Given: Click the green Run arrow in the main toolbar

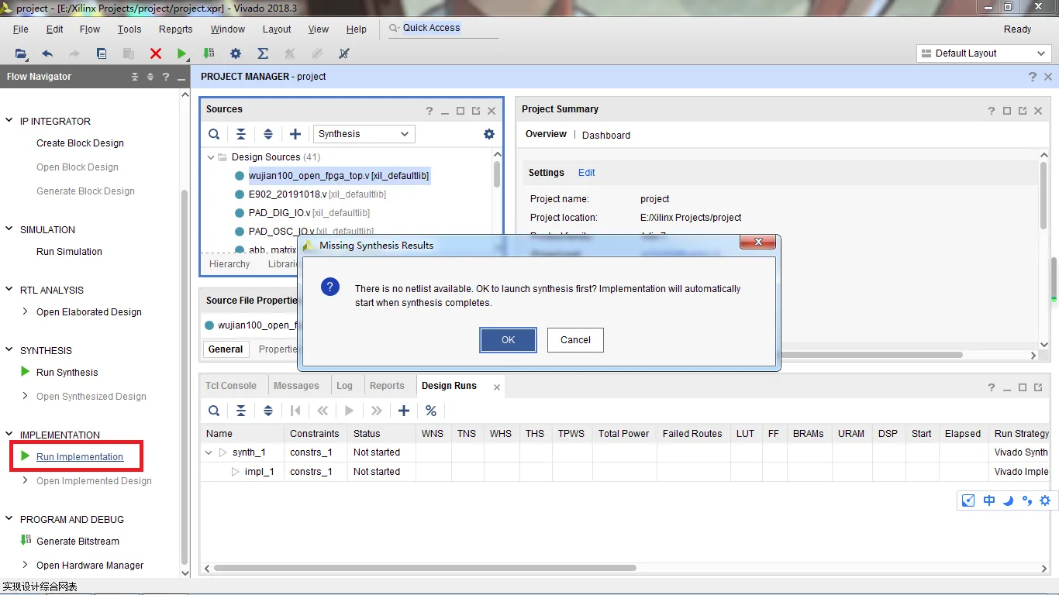Looking at the screenshot, I should (181, 53).
